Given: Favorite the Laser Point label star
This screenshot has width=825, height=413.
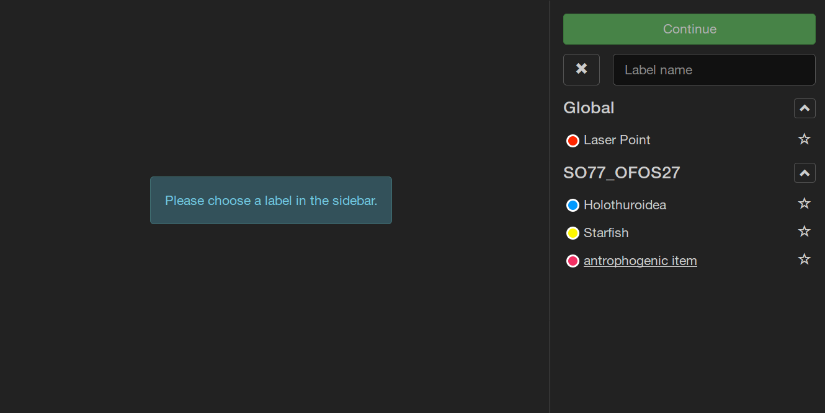Looking at the screenshot, I should (804, 139).
